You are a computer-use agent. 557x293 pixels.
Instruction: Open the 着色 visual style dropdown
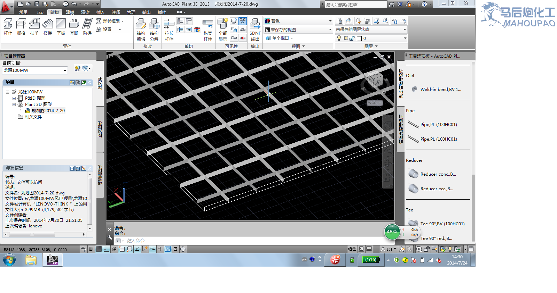point(298,21)
